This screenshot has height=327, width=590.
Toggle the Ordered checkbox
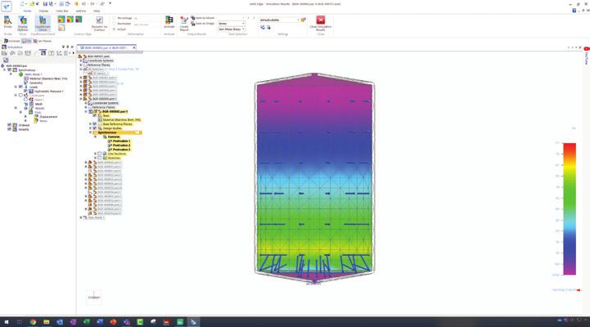10,125
